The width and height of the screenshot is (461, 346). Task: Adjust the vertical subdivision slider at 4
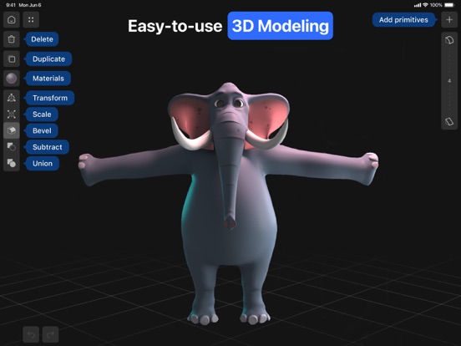pos(449,81)
